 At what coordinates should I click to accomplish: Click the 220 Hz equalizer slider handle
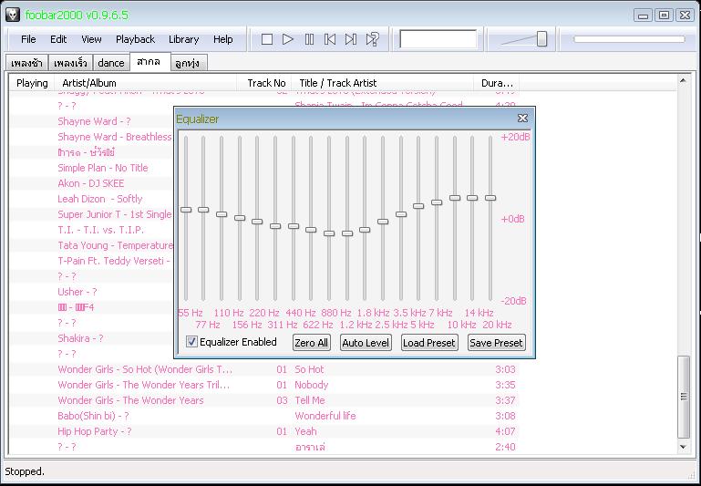tap(257, 222)
